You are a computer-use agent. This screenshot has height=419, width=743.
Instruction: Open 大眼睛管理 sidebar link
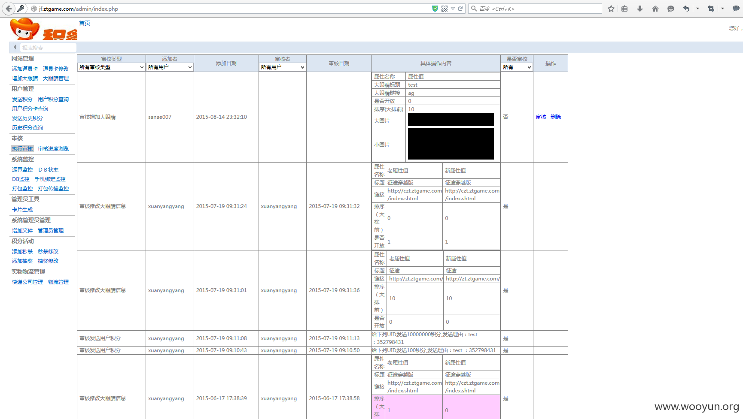(56, 78)
